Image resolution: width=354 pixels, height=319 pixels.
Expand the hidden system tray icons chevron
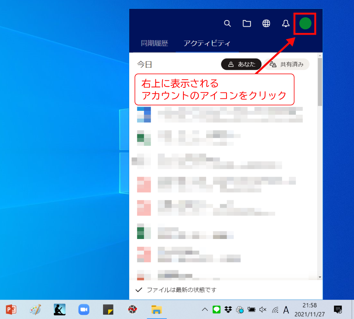coord(205,310)
